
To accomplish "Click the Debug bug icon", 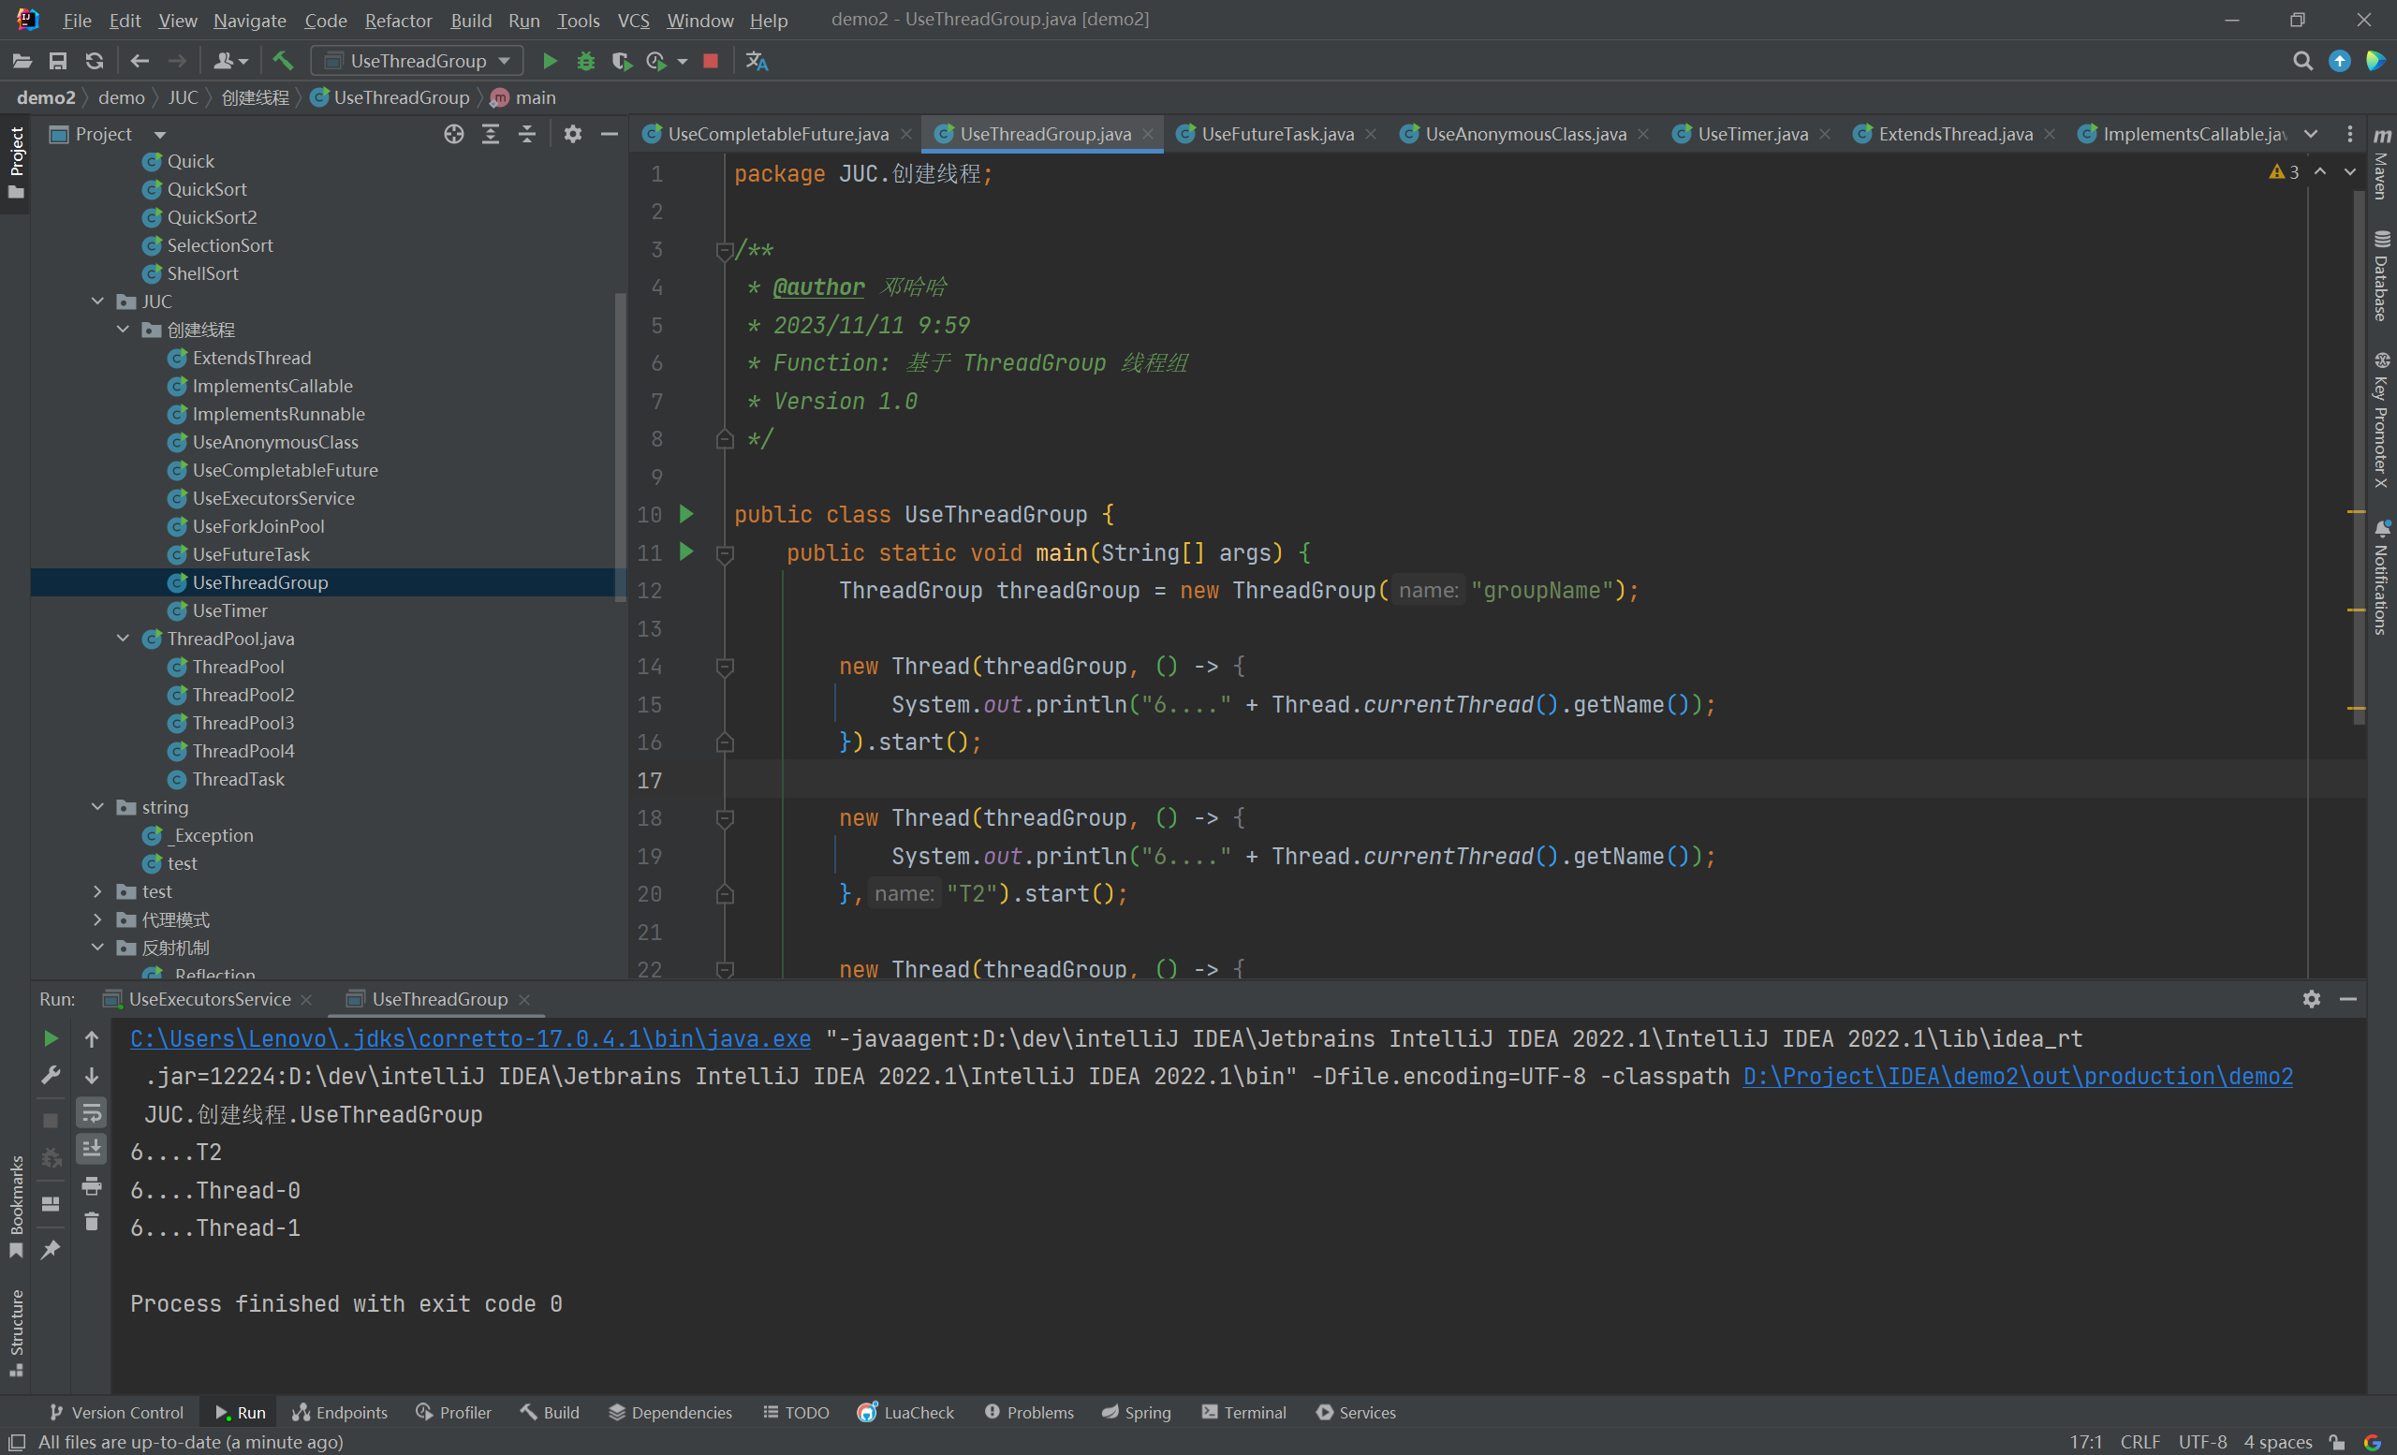I will pyautogui.click(x=585, y=60).
